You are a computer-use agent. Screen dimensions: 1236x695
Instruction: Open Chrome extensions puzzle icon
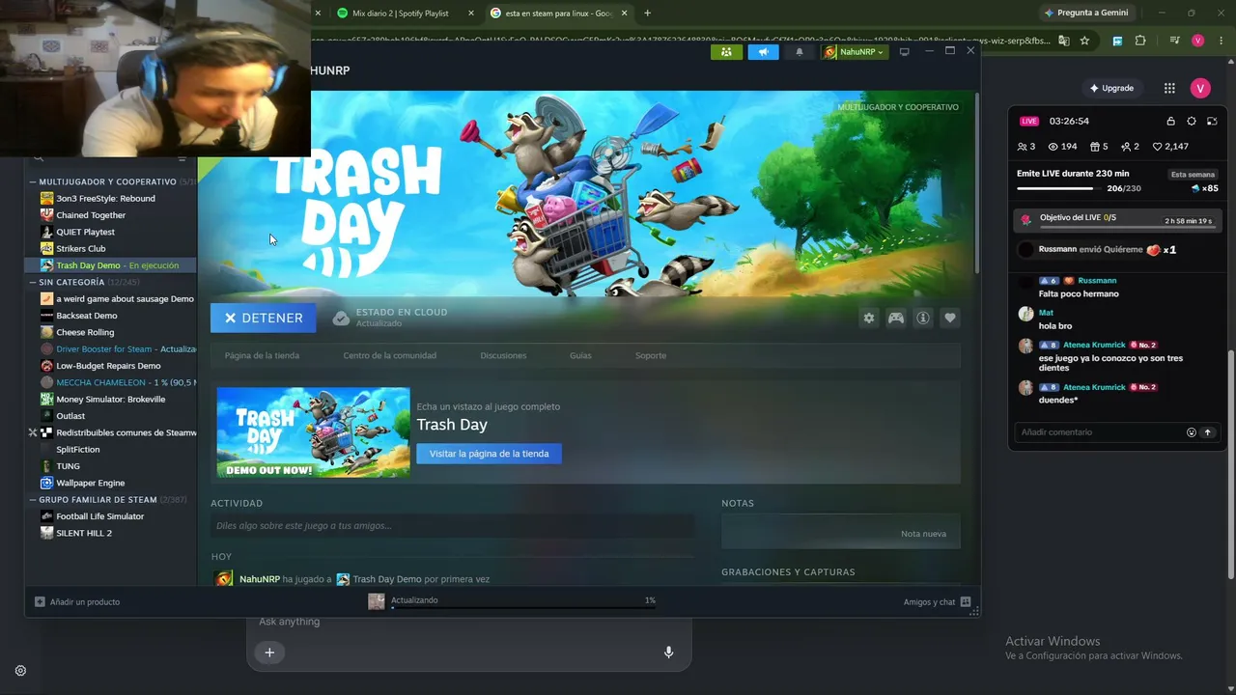coord(1140,41)
